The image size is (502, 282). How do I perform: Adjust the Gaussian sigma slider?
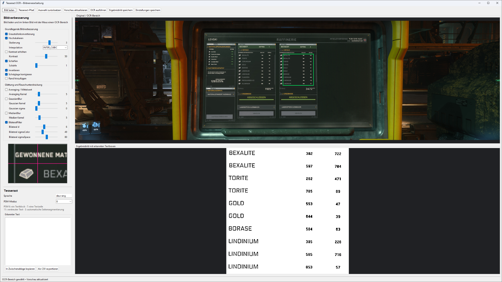[36, 108]
